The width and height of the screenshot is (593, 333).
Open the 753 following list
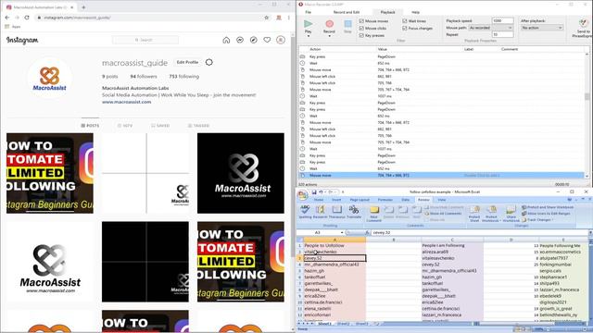183,76
